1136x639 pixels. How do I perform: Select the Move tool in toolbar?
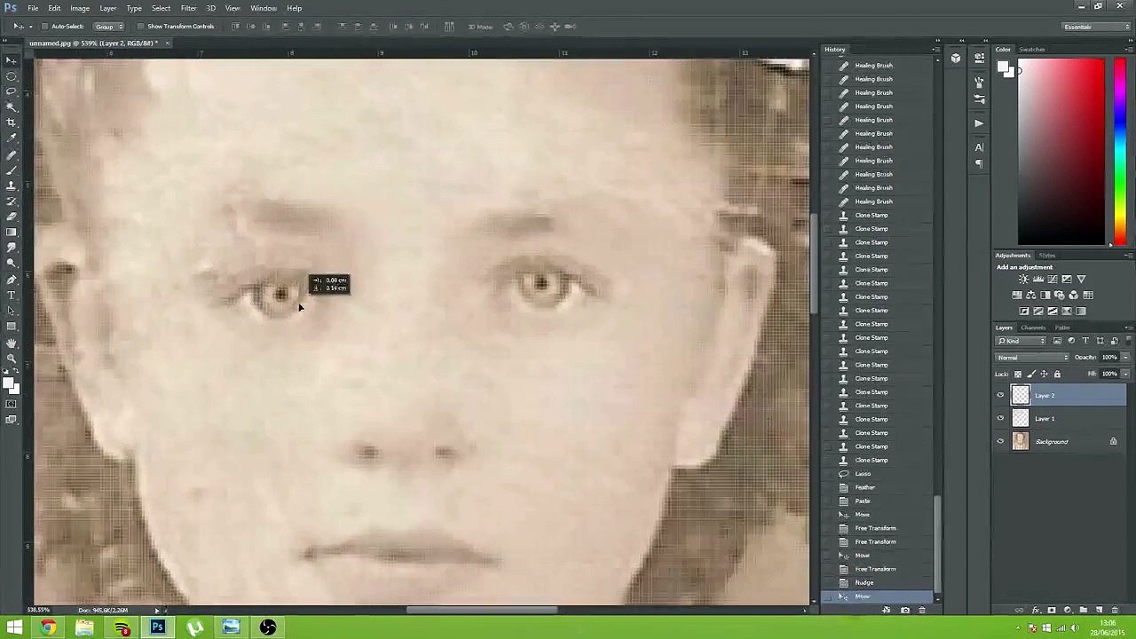[x=12, y=60]
